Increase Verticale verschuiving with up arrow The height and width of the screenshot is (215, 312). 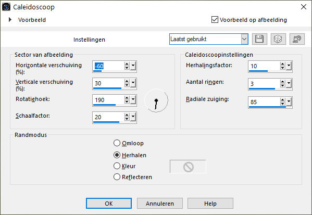pyautogui.click(x=127, y=81)
